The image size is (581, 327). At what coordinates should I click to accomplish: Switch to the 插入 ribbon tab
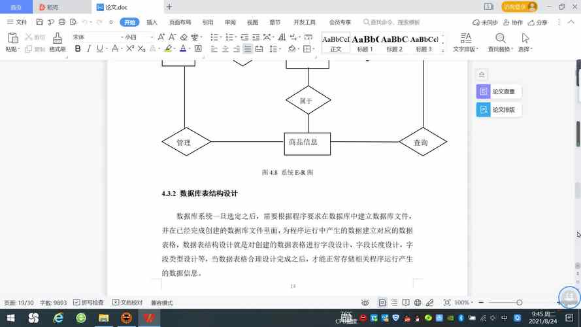(x=152, y=22)
